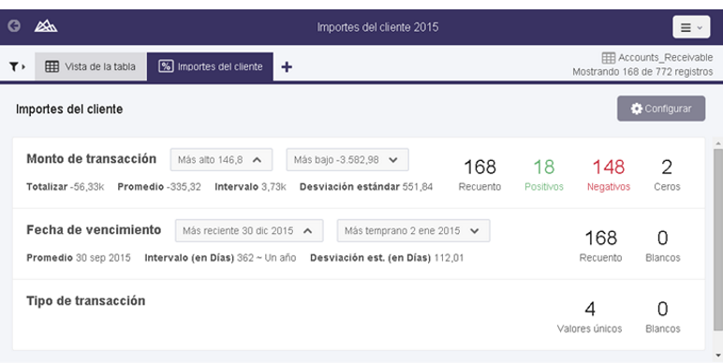
Task: Click Mostrando 168 de 772 registros text
Action: (642, 72)
